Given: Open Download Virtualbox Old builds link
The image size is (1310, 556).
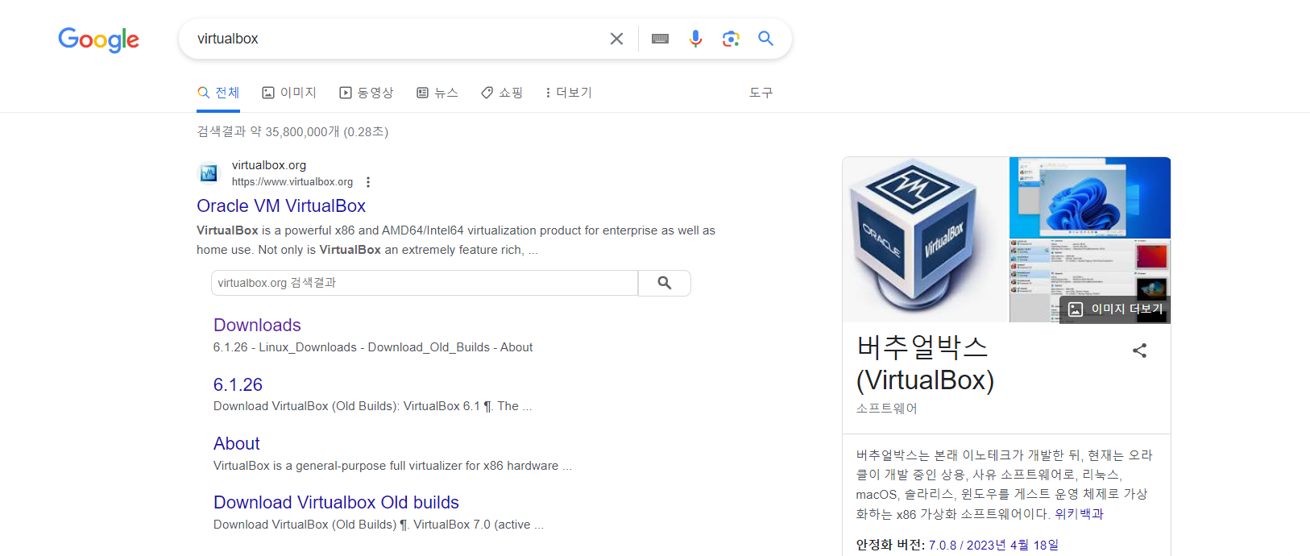Looking at the screenshot, I should 336,502.
